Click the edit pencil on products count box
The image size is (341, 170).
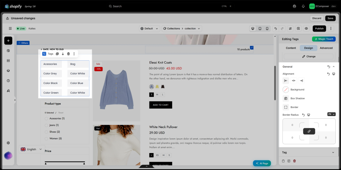coord(252,47)
